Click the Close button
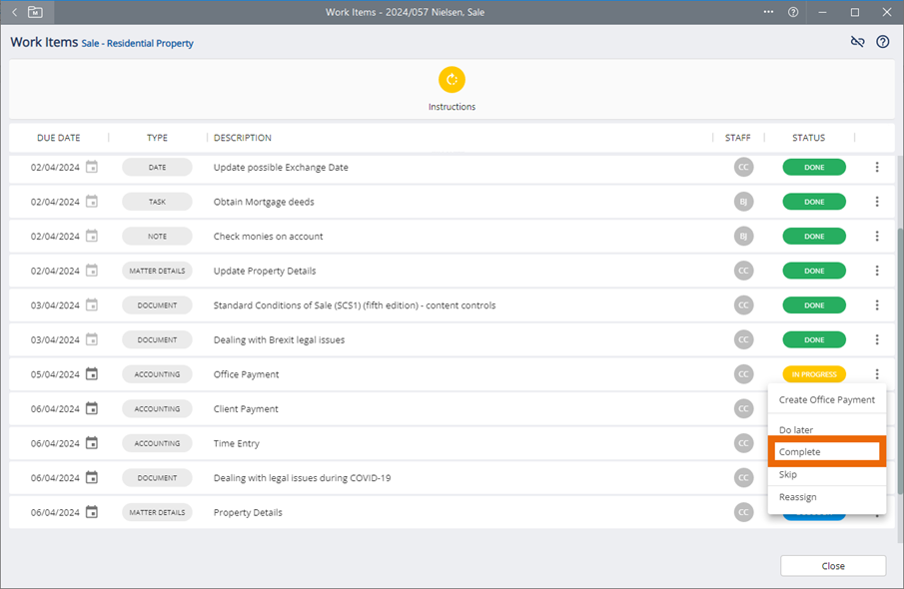 click(833, 566)
